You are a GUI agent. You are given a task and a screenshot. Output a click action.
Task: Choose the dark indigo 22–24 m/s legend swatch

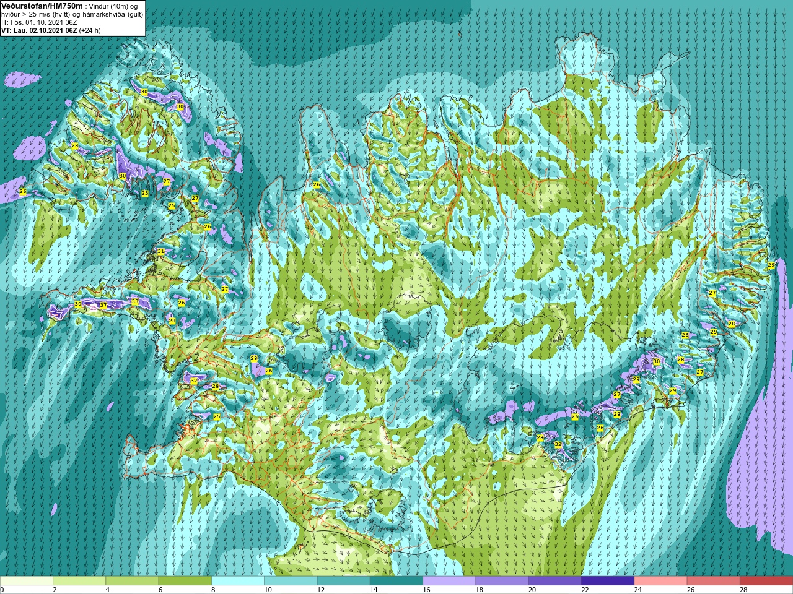(x=608, y=581)
